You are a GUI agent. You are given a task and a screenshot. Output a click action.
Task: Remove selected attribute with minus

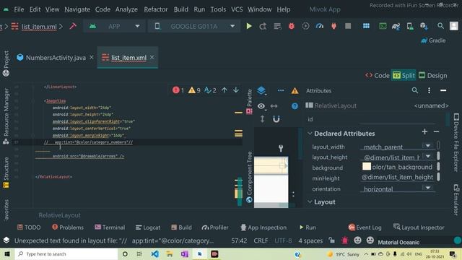coord(436,131)
